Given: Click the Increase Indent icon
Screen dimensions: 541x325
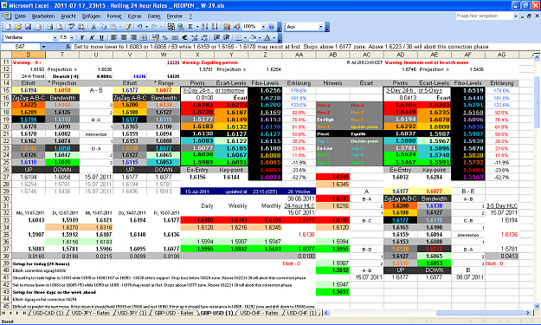Looking at the screenshot, I should pos(226,37).
